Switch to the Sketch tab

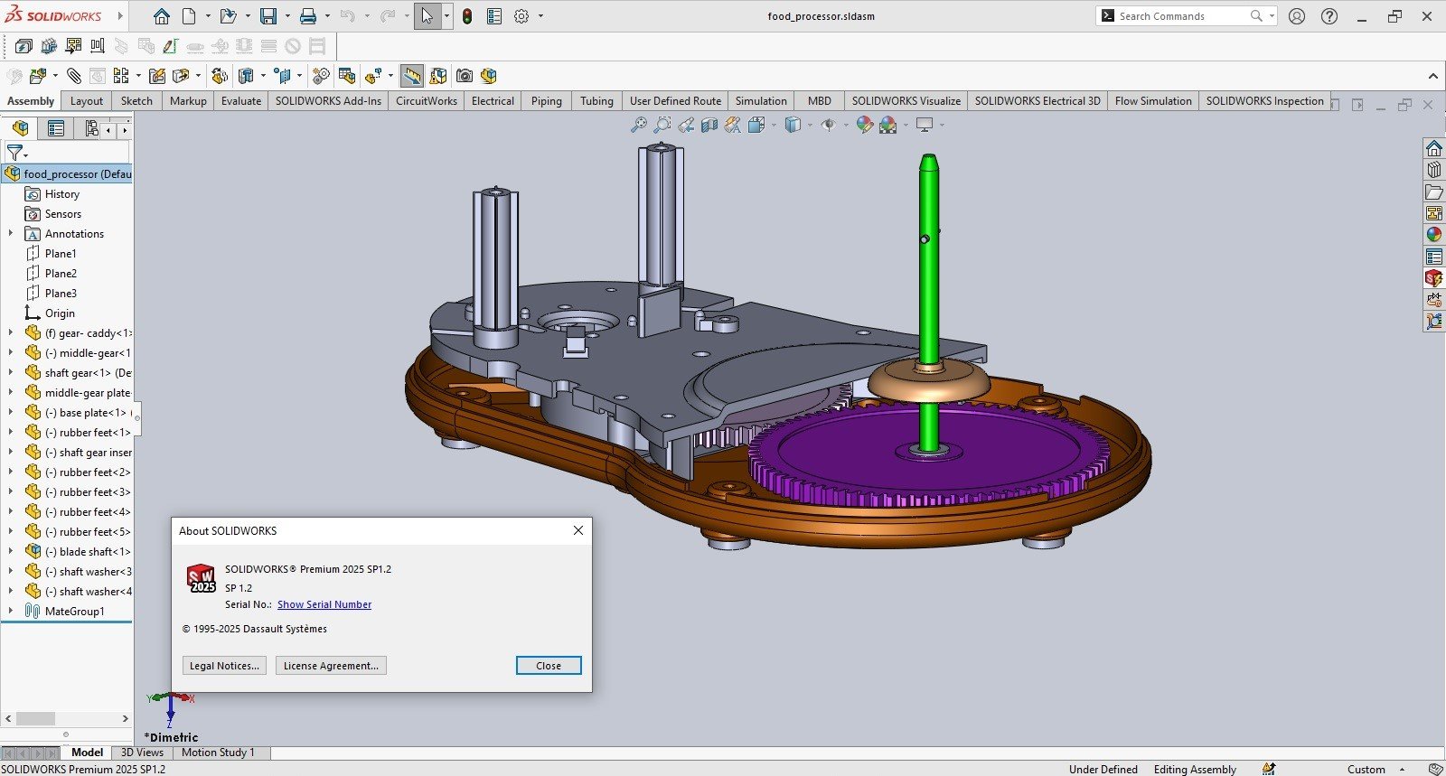click(x=136, y=101)
